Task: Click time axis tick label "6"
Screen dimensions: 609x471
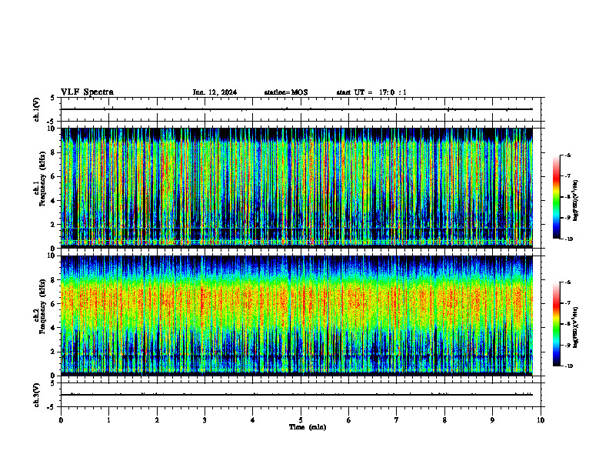Action: pos(349,420)
